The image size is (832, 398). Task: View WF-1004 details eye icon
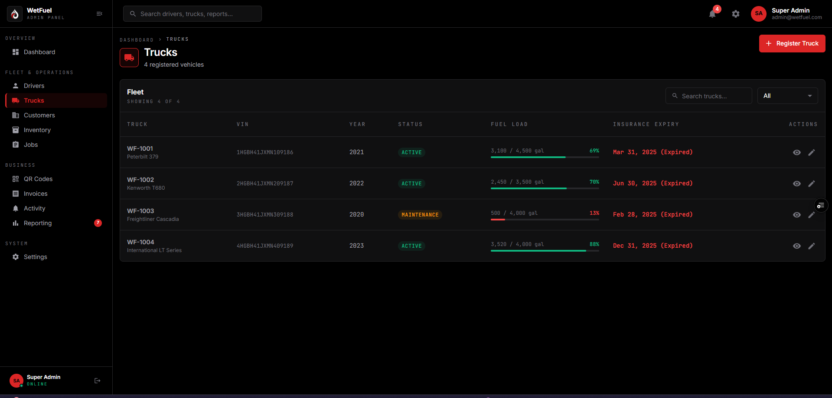point(797,246)
